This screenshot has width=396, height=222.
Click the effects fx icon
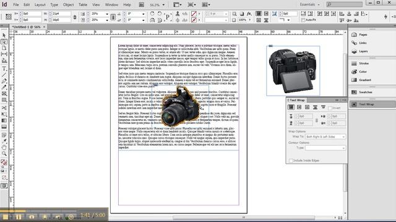[249, 14]
